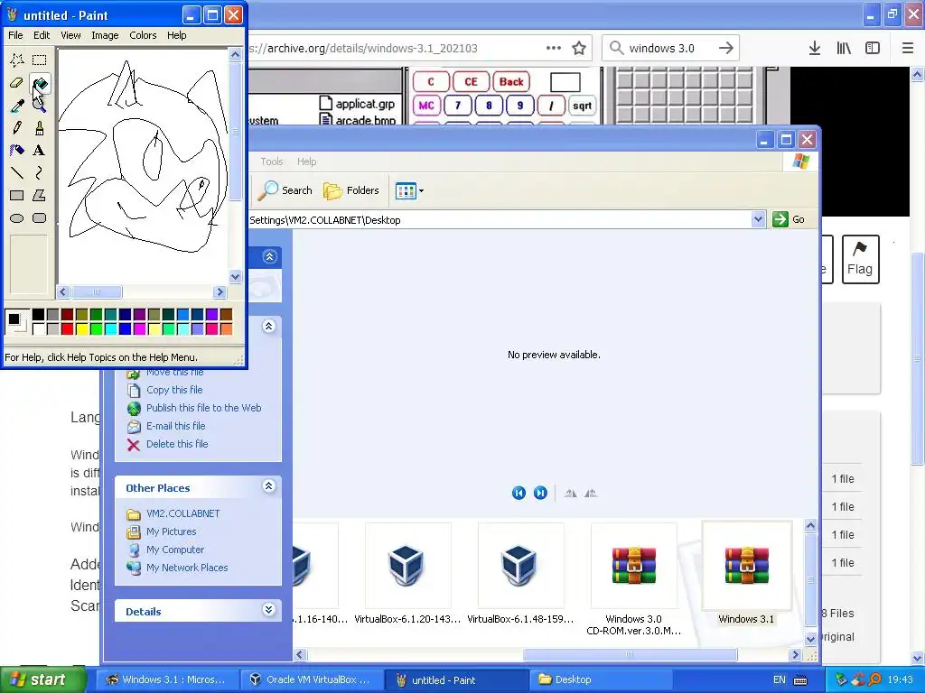Choose the Eraser tool in Paint
925x693 pixels.
point(16,82)
